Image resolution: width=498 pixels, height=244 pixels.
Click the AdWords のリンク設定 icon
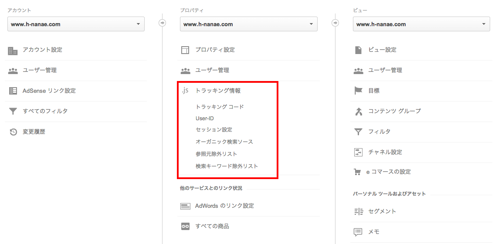tap(185, 206)
